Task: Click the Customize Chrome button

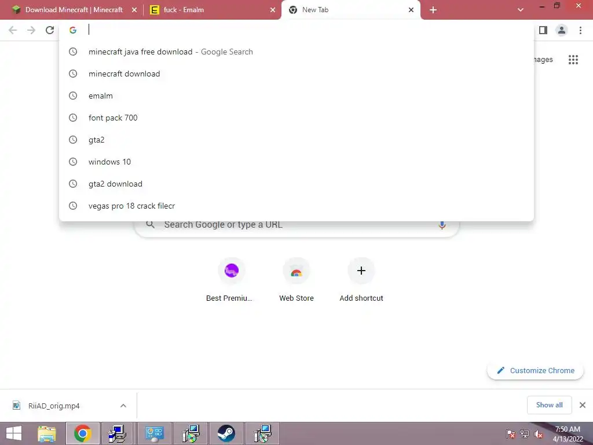Action: (x=535, y=370)
